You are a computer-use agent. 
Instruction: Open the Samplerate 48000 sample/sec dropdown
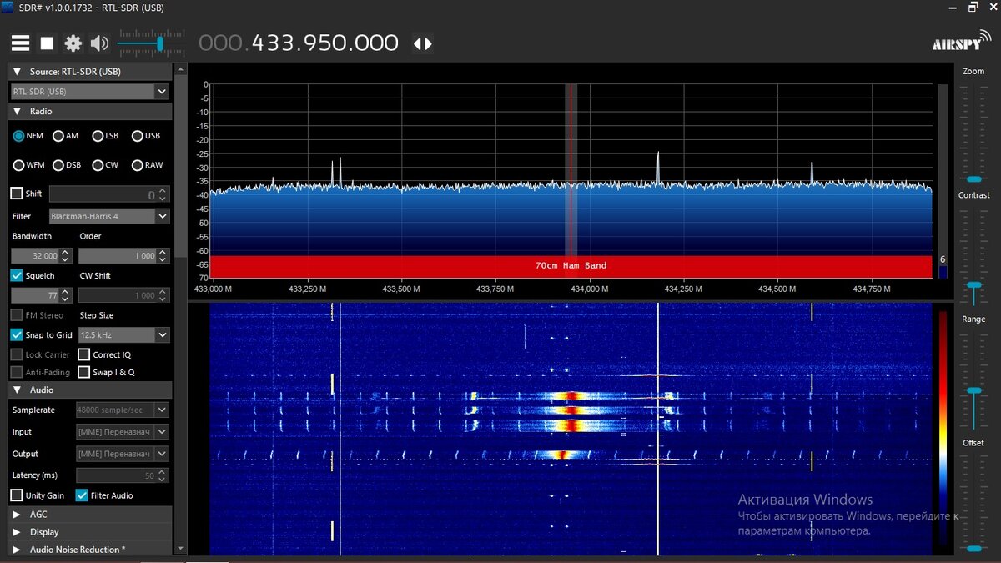click(x=123, y=410)
